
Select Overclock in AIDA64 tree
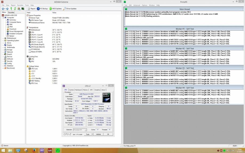[13, 29]
